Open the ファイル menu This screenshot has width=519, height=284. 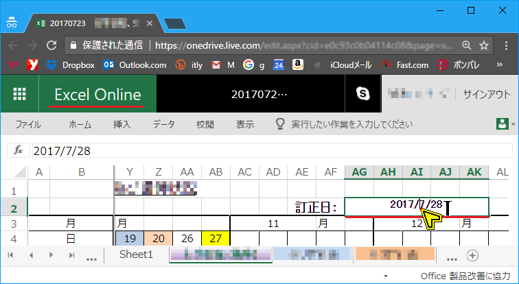(x=28, y=124)
